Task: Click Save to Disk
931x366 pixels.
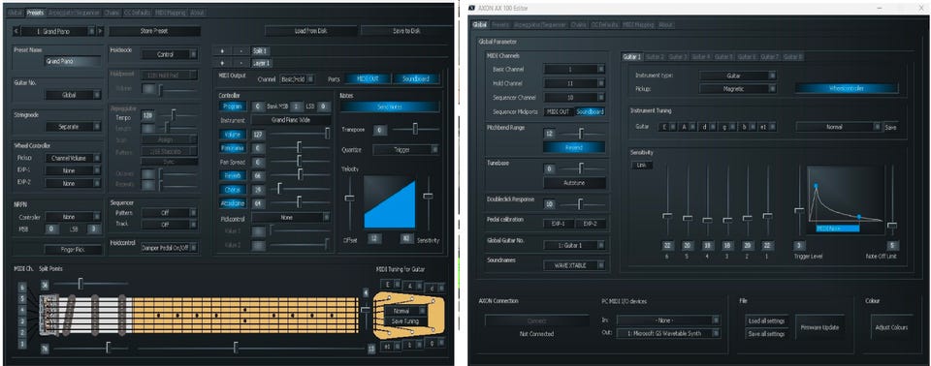Action: 406,31
